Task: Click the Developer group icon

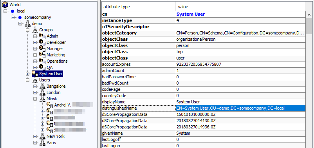Action: [x=42, y=42]
